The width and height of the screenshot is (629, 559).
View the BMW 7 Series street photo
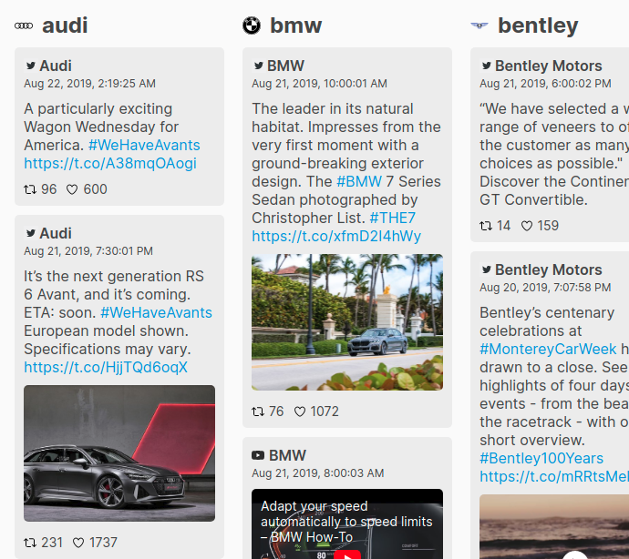pyautogui.click(x=347, y=322)
